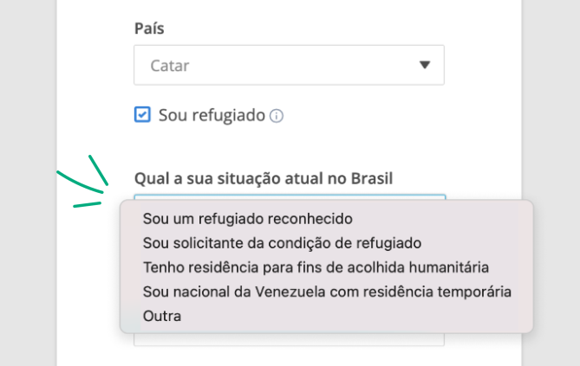
Task: Uncheck the Sou refugiado checkbox
Action: tap(142, 114)
